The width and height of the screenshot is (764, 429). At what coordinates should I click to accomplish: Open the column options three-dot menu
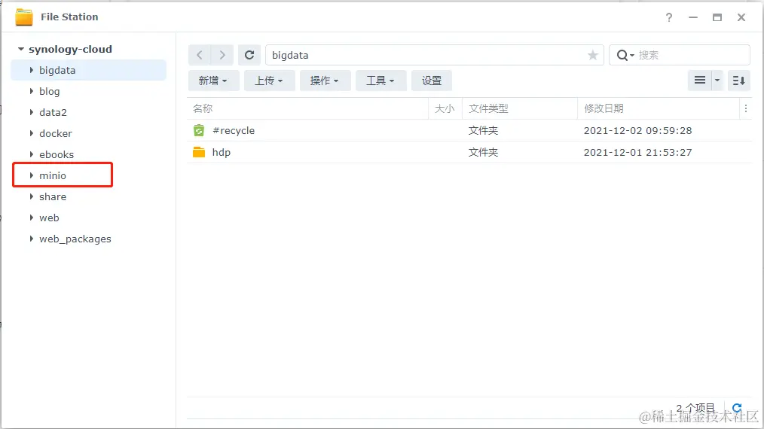click(745, 108)
